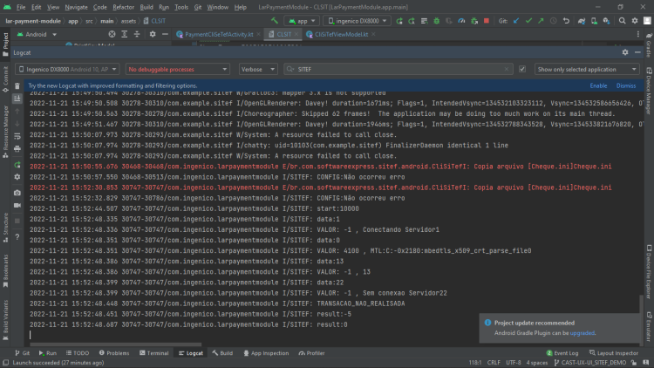
Task: Open the Profiler tool window
Action: (311, 353)
